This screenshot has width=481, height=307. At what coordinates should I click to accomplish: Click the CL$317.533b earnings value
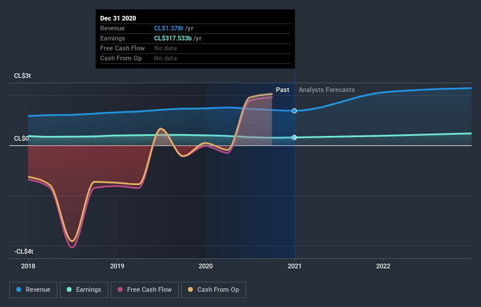tap(173, 38)
